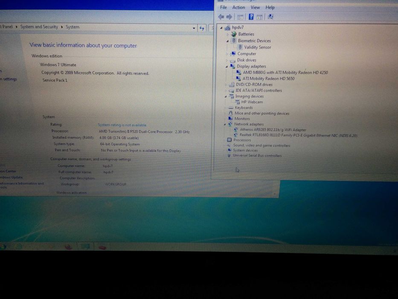Select the Keyboards icon
This screenshot has width=398, height=299.
coord(231,108)
